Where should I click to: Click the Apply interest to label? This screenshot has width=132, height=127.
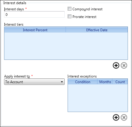[17, 76]
